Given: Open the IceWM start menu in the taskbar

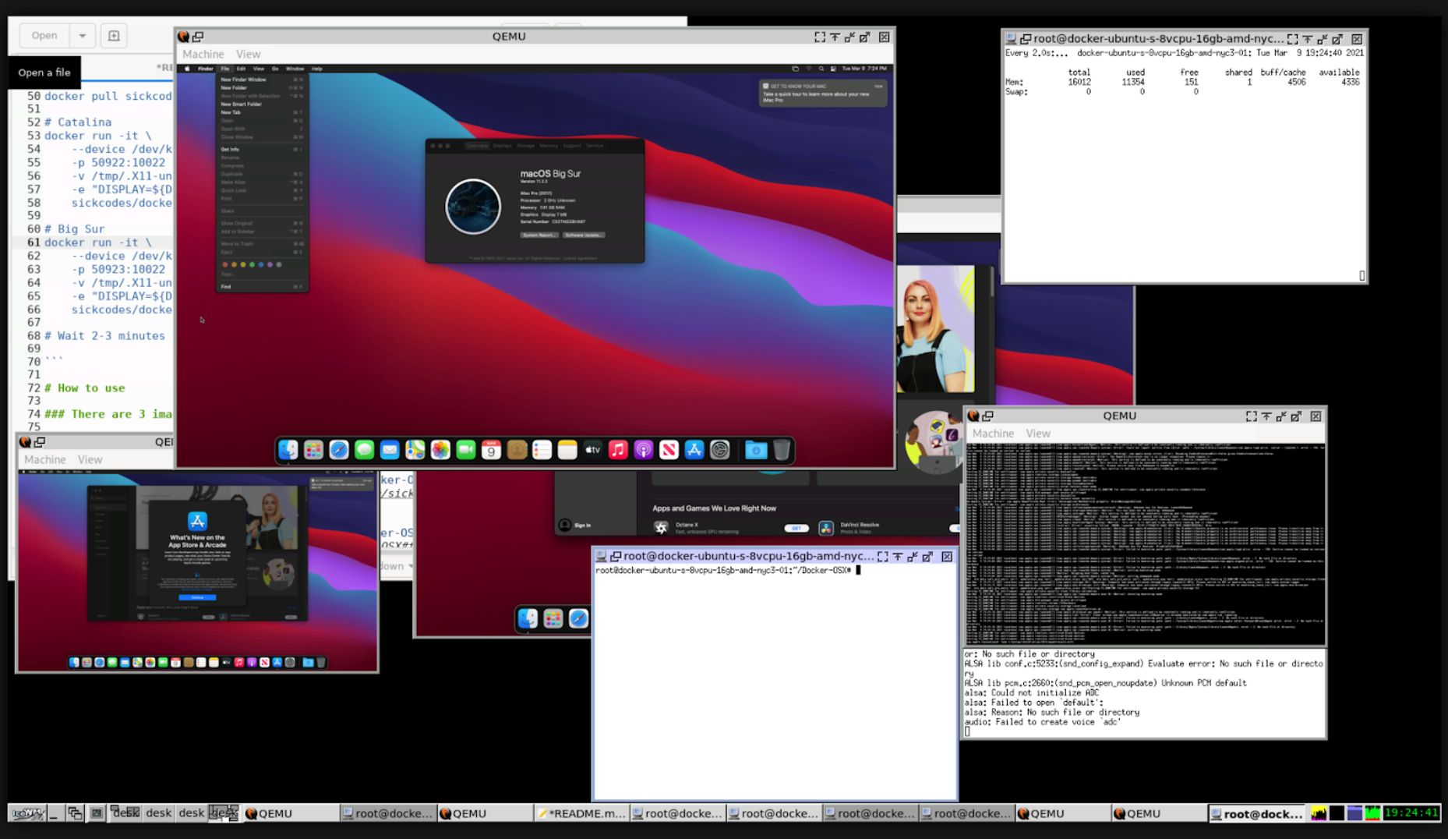Looking at the screenshot, I should [27, 813].
